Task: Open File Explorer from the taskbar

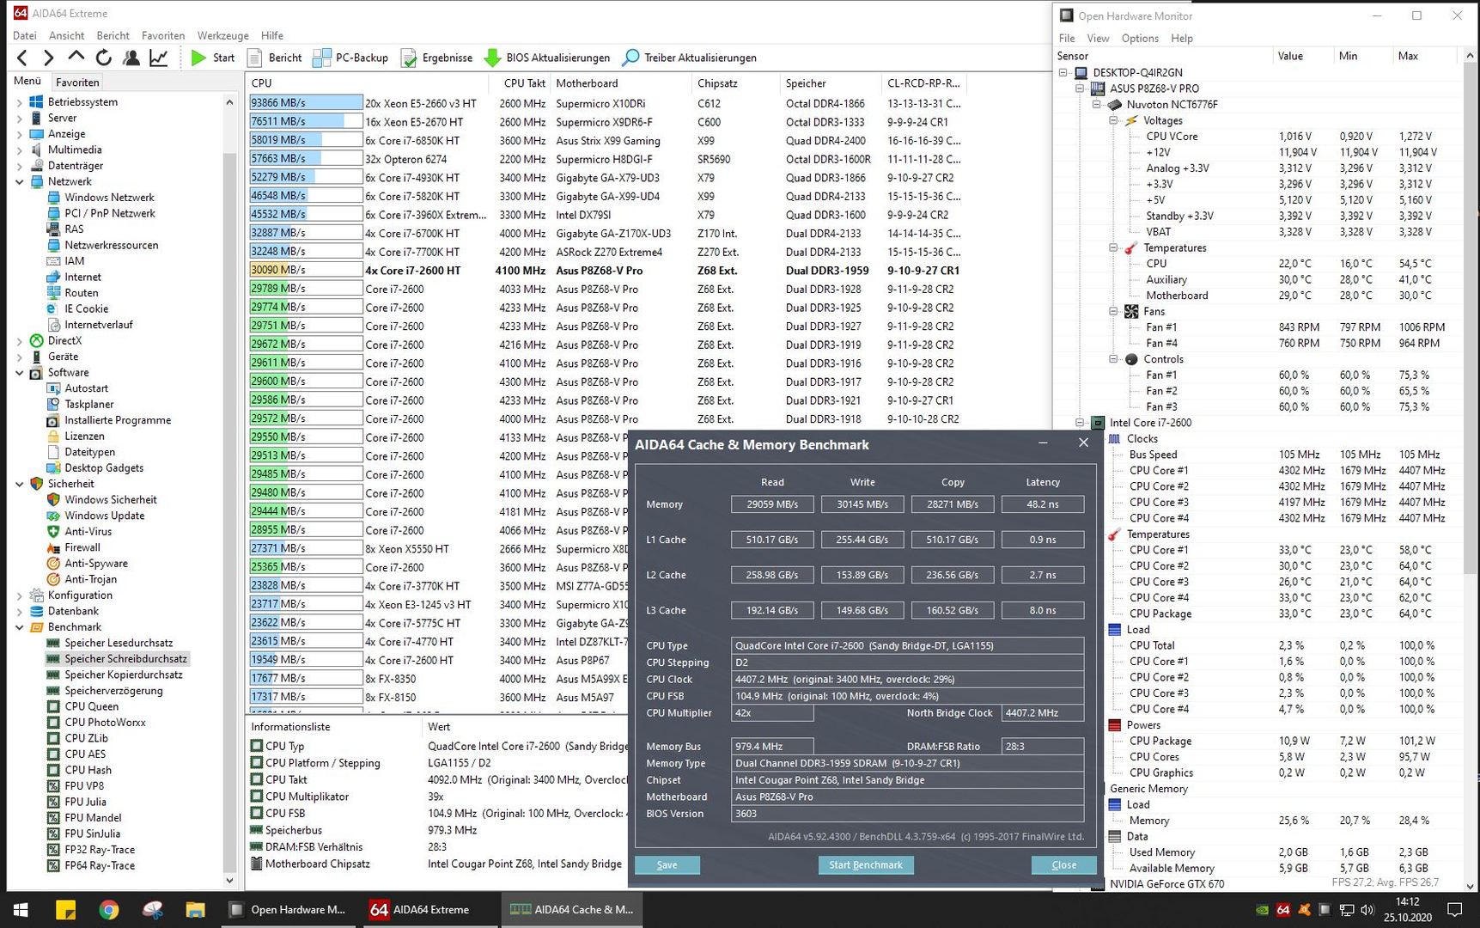Action: (x=195, y=909)
